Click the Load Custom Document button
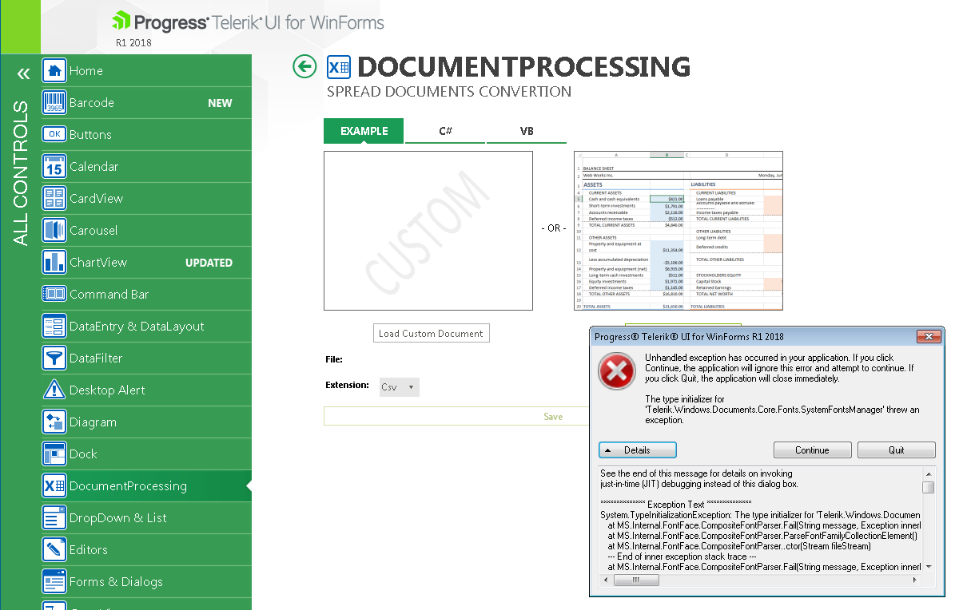 (x=431, y=333)
